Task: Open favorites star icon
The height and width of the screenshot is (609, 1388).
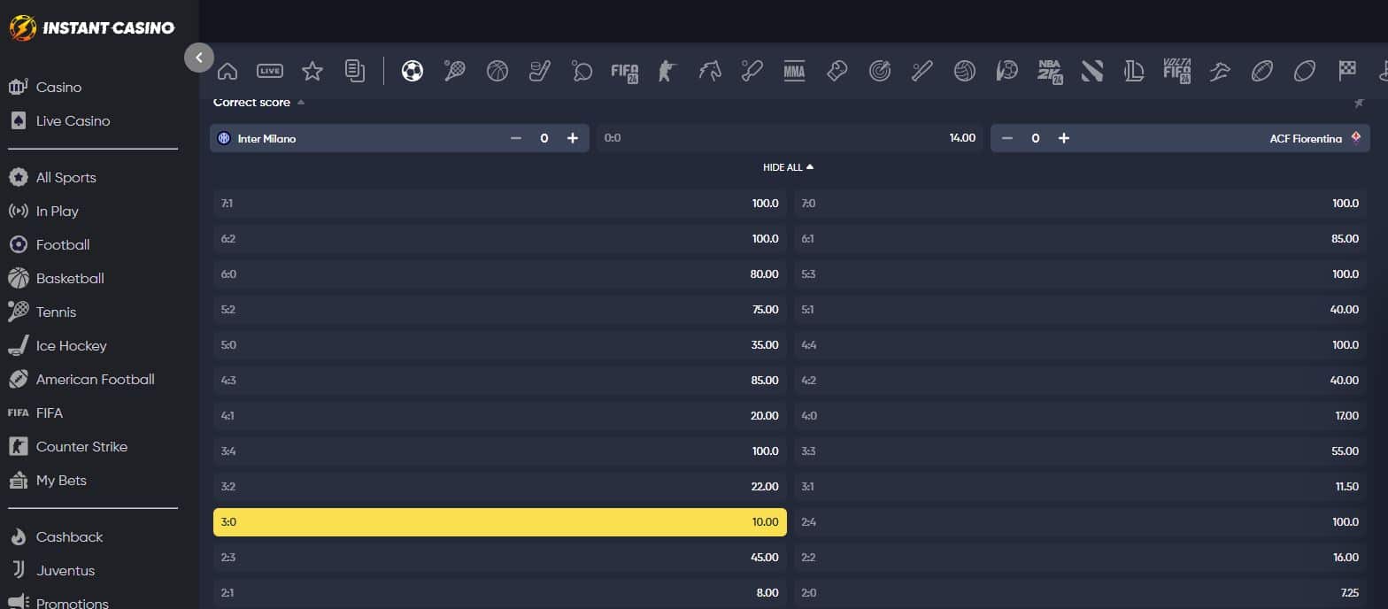Action: click(312, 71)
